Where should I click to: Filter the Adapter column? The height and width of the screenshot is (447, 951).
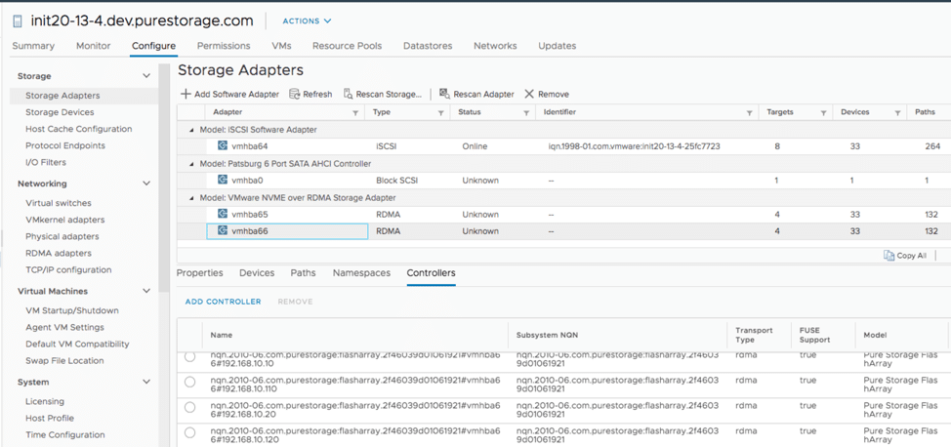(355, 113)
